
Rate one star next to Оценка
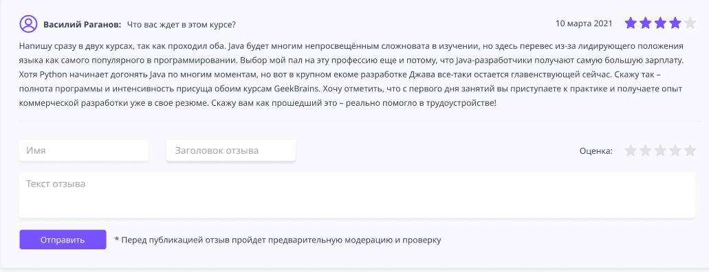tap(631, 150)
